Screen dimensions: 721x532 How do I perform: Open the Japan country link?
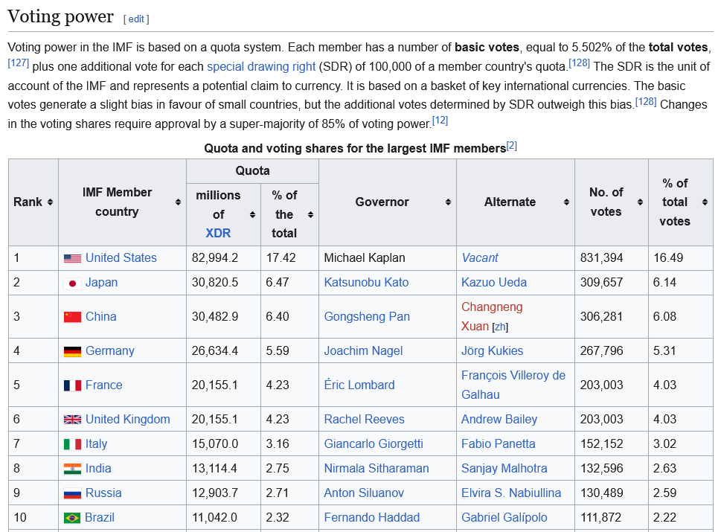[x=102, y=282]
